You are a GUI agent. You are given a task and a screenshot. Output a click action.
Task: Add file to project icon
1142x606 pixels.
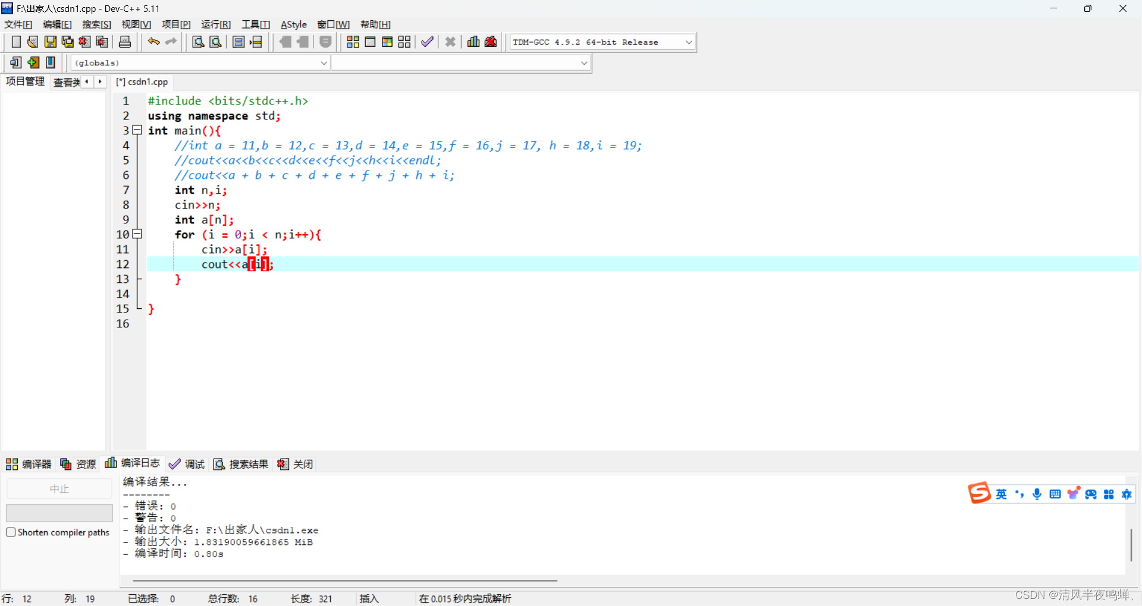33,62
